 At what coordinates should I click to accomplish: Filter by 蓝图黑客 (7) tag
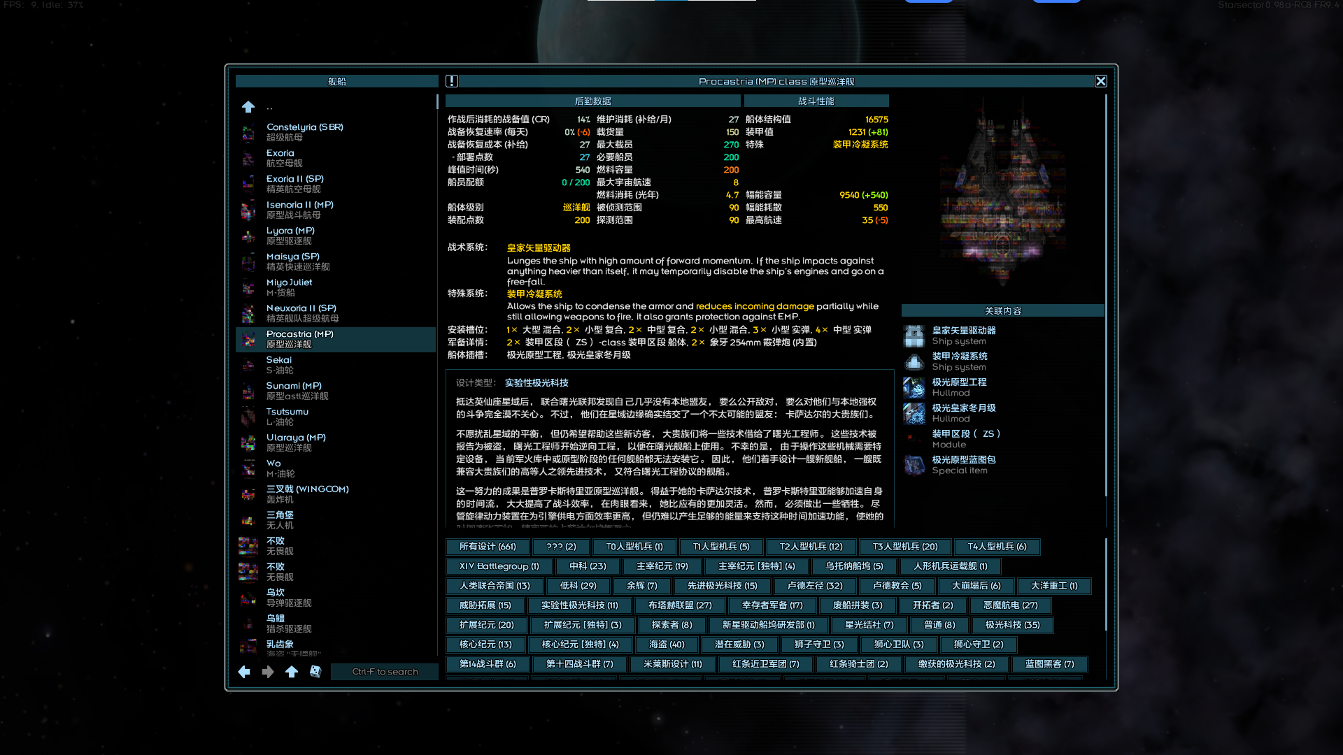pos(1049,664)
